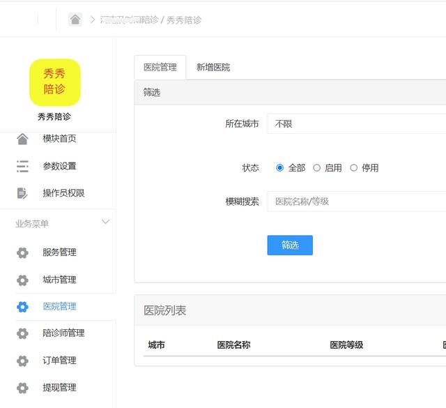
Task: Click the 陪诊师管理 gear icon
Action: click(x=22, y=333)
